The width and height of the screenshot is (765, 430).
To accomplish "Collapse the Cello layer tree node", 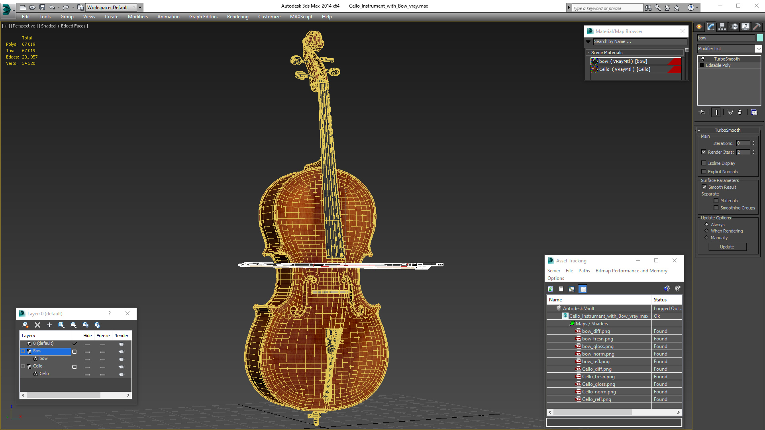I will point(23,366).
